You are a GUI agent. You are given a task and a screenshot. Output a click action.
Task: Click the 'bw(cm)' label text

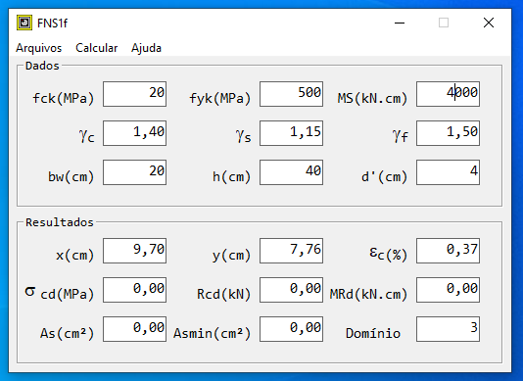pos(71,176)
